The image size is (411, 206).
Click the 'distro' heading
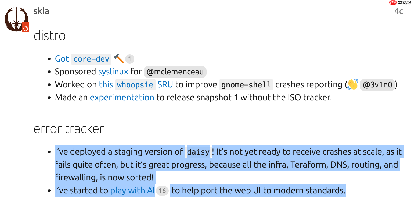[50, 36]
